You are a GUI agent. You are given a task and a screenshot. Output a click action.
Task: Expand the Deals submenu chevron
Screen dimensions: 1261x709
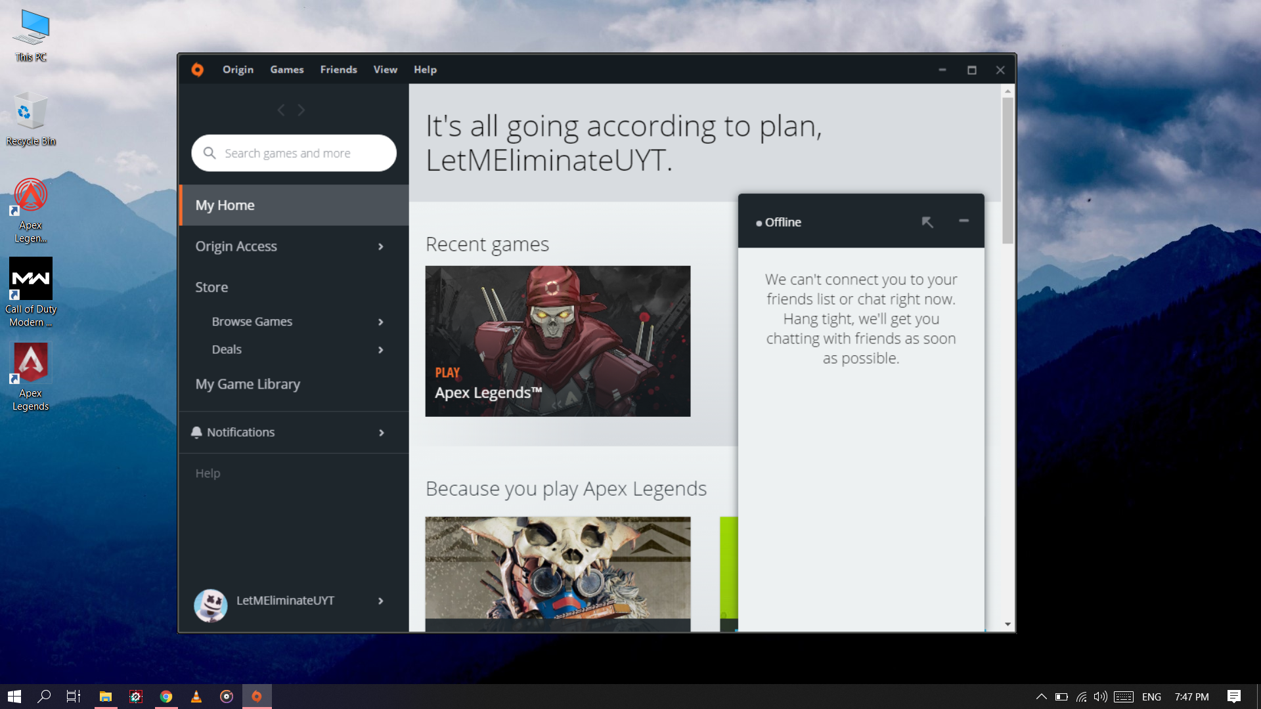[x=381, y=350]
